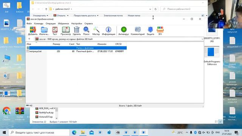The height and width of the screenshot is (136, 242).
Task: Open the Настройки menu
Action: [x=77, y=23]
